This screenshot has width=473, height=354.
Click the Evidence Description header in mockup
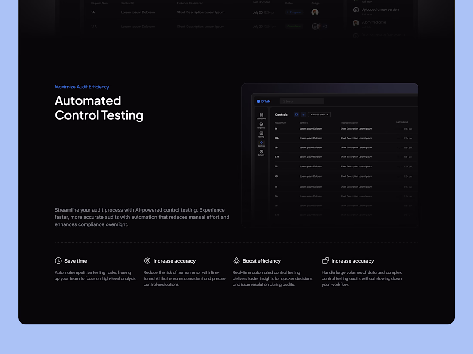point(349,123)
